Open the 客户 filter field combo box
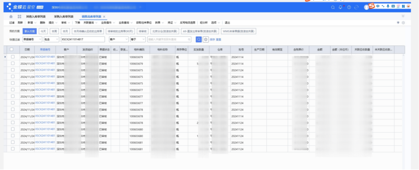 [x=119, y=39]
